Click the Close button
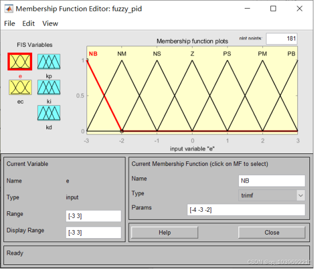 coord(272,232)
